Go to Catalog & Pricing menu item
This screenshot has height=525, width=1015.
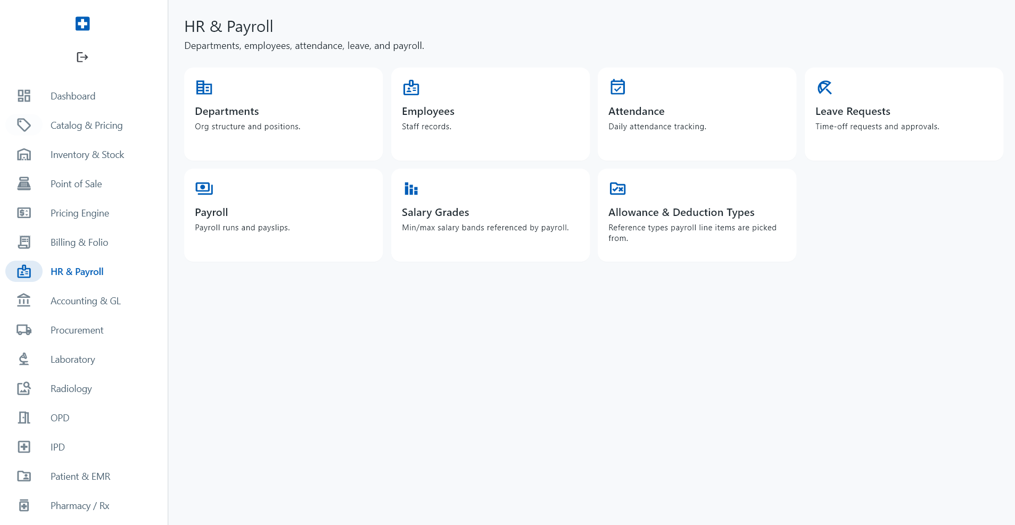pos(87,125)
